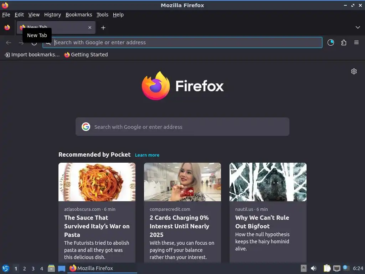Screen dimensions: 365x274
Task: Focus the address bar search field
Action: [182, 42]
